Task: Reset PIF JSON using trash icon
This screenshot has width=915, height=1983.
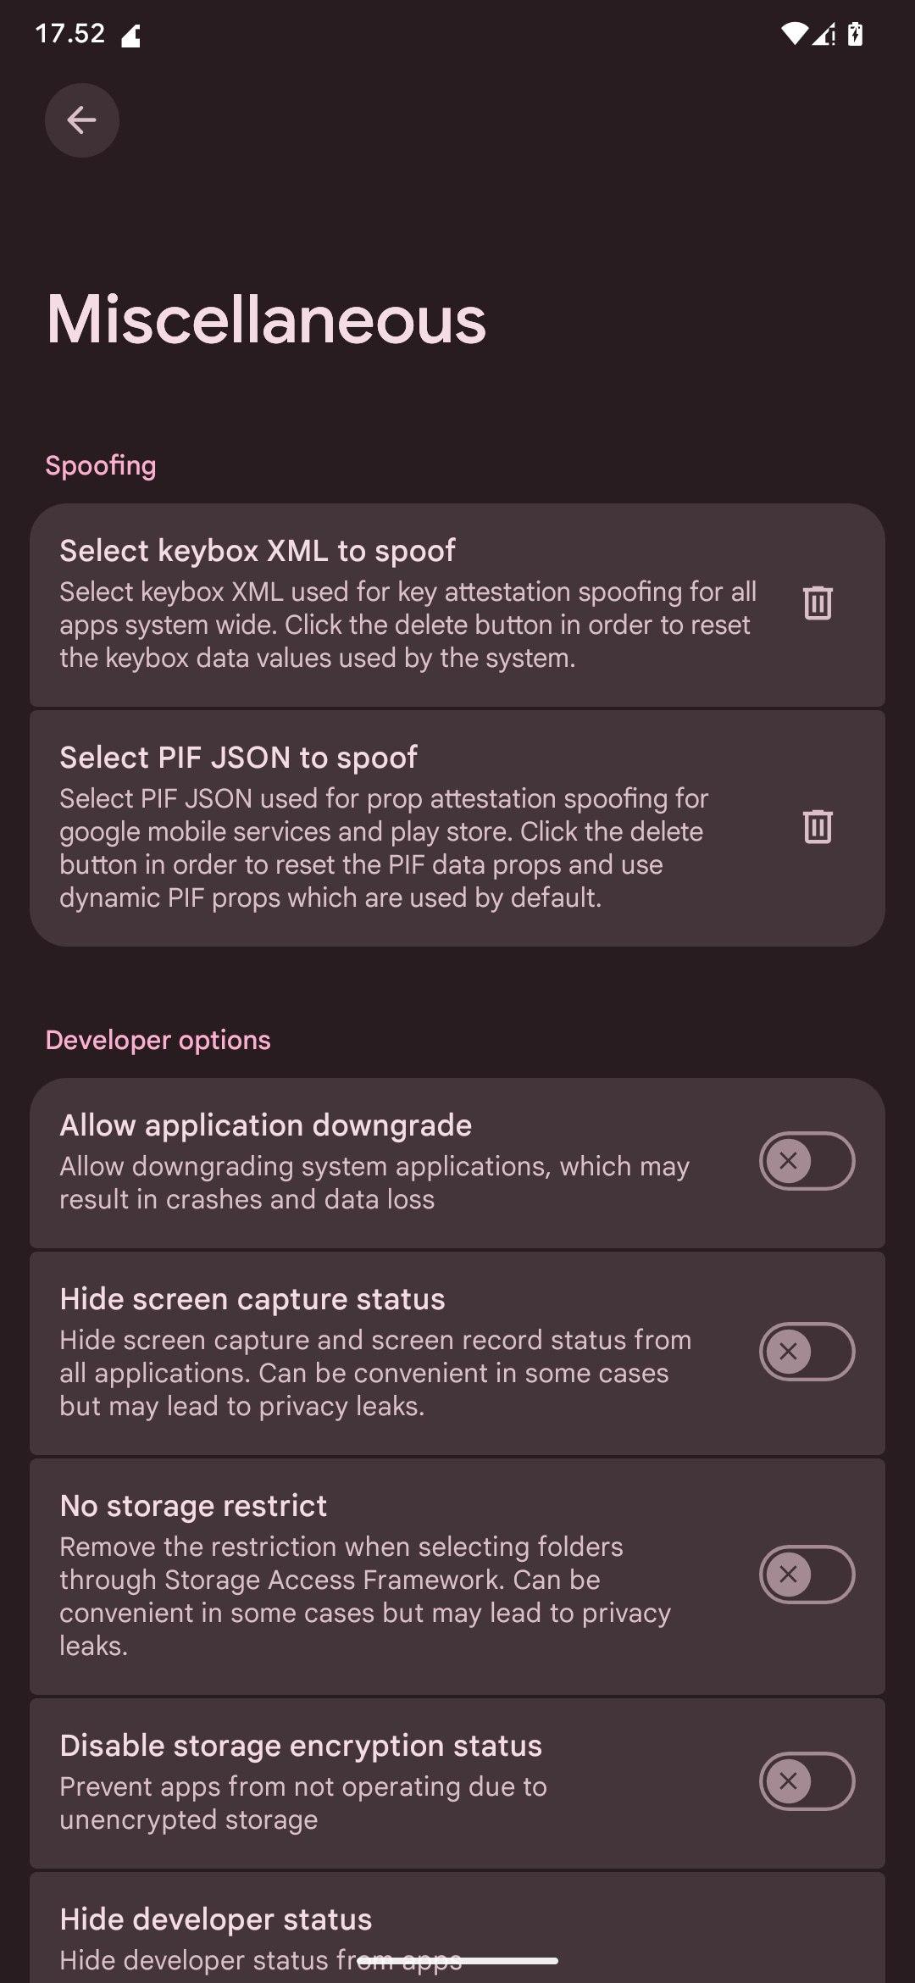Action: point(818,827)
